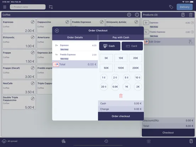Add a 10 c coin
Image resolution: width=196 pixels, height=147 pixels.
pos(138,77)
